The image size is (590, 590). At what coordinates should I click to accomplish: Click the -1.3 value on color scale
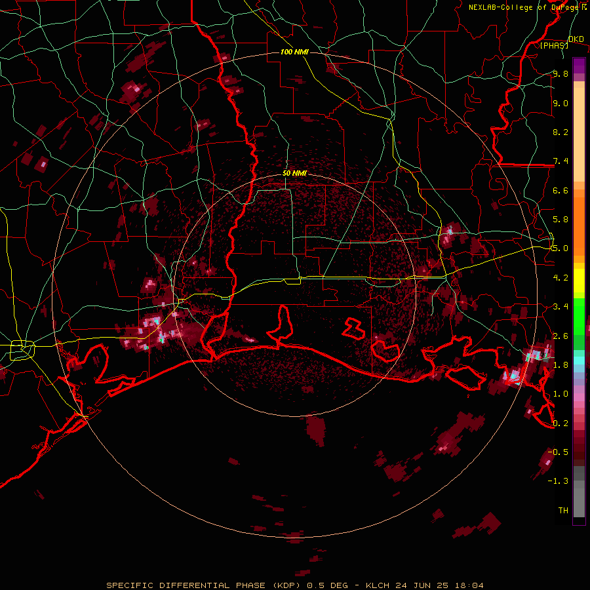point(558,481)
